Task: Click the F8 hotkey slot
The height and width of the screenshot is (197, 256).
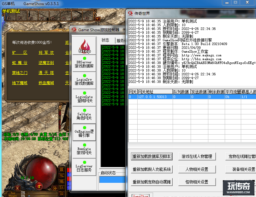Action: click(88, 16)
